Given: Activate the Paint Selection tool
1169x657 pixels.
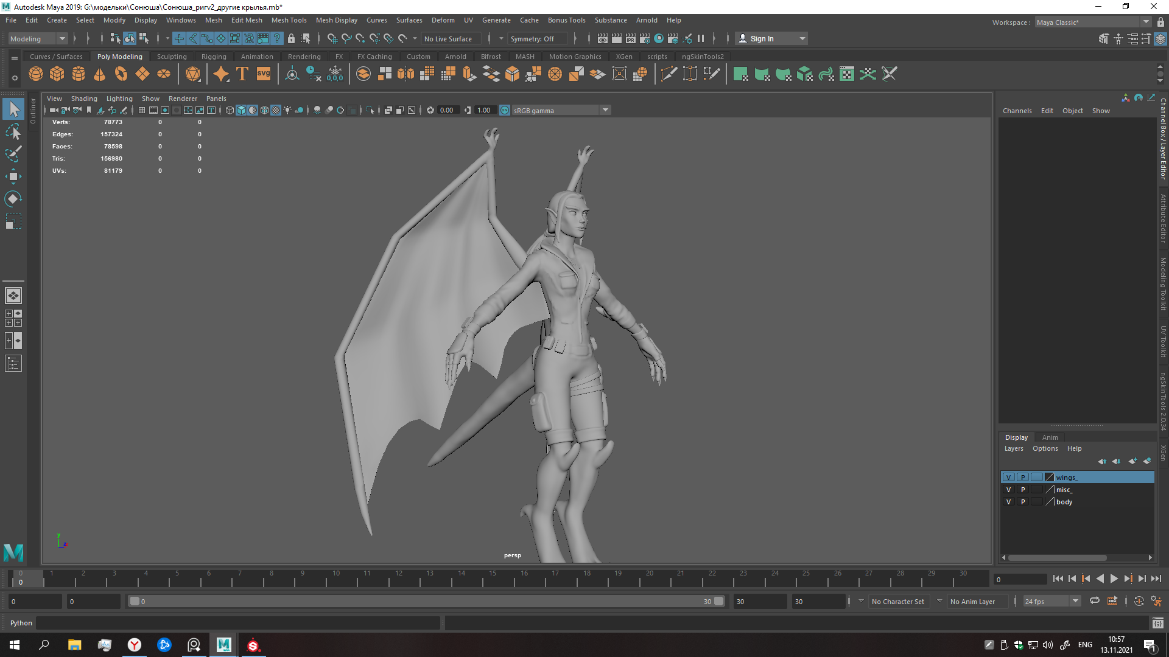Looking at the screenshot, I should [x=13, y=154].
